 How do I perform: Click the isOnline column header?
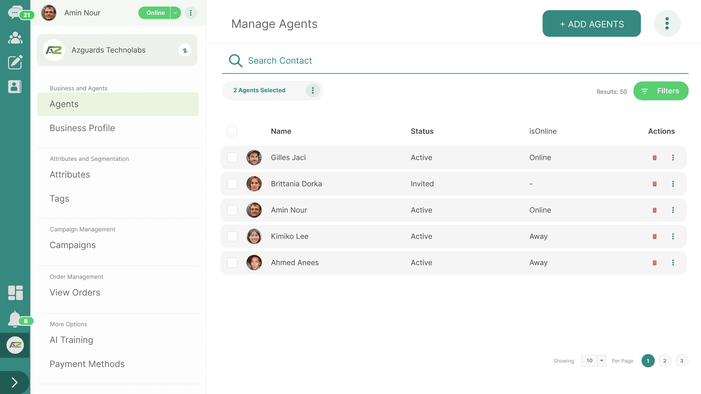pos(543,131)
